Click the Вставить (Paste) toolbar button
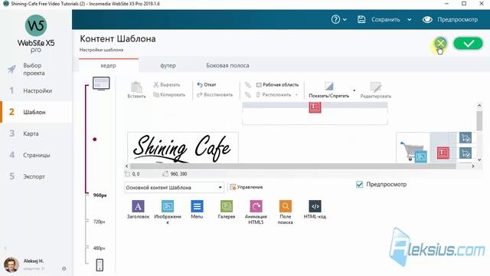This screenshot has height=276, width=490. click(136, 90)
